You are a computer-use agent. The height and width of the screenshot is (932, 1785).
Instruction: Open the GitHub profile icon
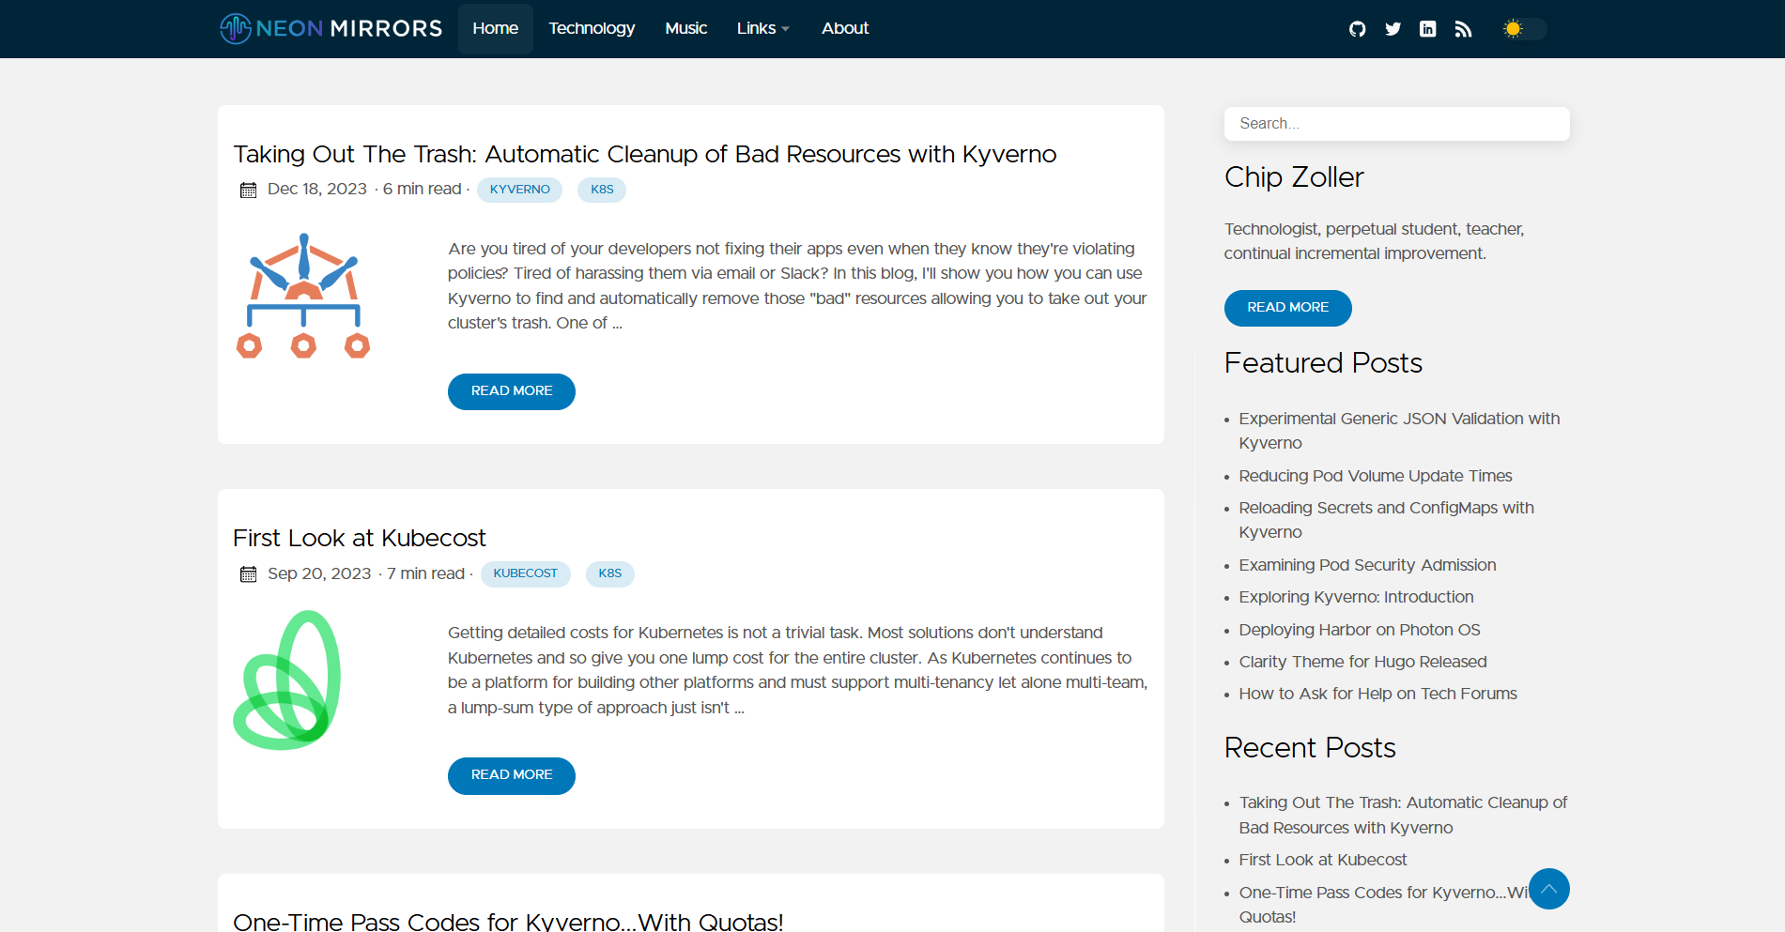1357,29
